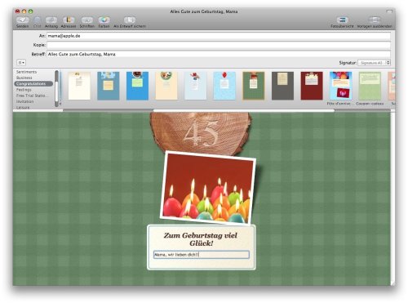Click the An recipient field
The height and width of the screenshot is (303, 408).
[219, 36]
